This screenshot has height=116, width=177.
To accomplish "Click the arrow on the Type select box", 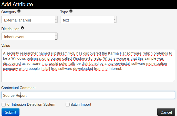I will (x=115, y=19).
